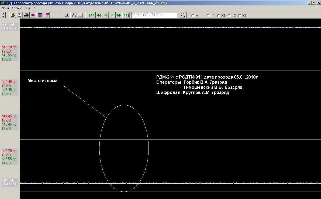Select the X3 radio button
This screenshot has width=321, height=199.
(229, 16)
